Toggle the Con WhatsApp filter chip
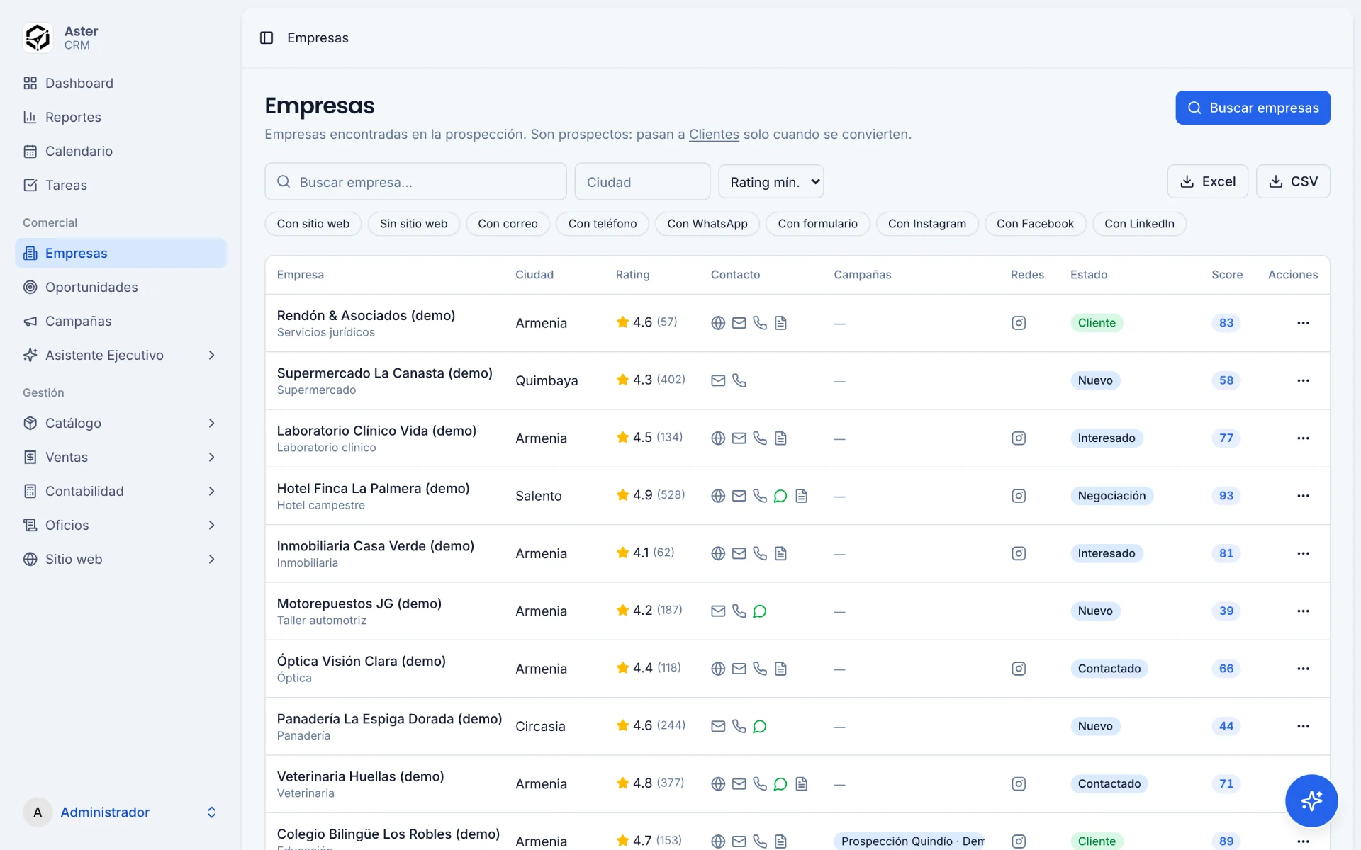 click(x=707, y=224)
